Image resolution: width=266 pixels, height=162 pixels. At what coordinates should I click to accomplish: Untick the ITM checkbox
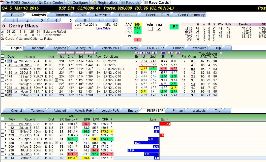click(159, 29)
